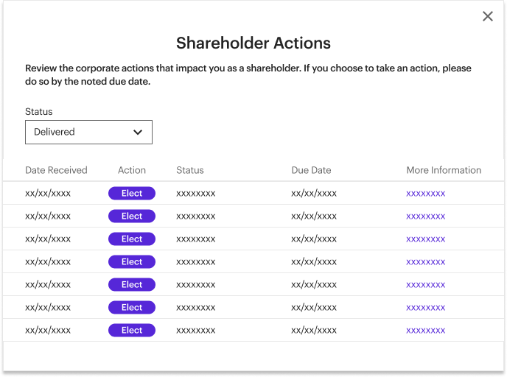
Task: Click Elect button in first row
Action: pos(132,194)
